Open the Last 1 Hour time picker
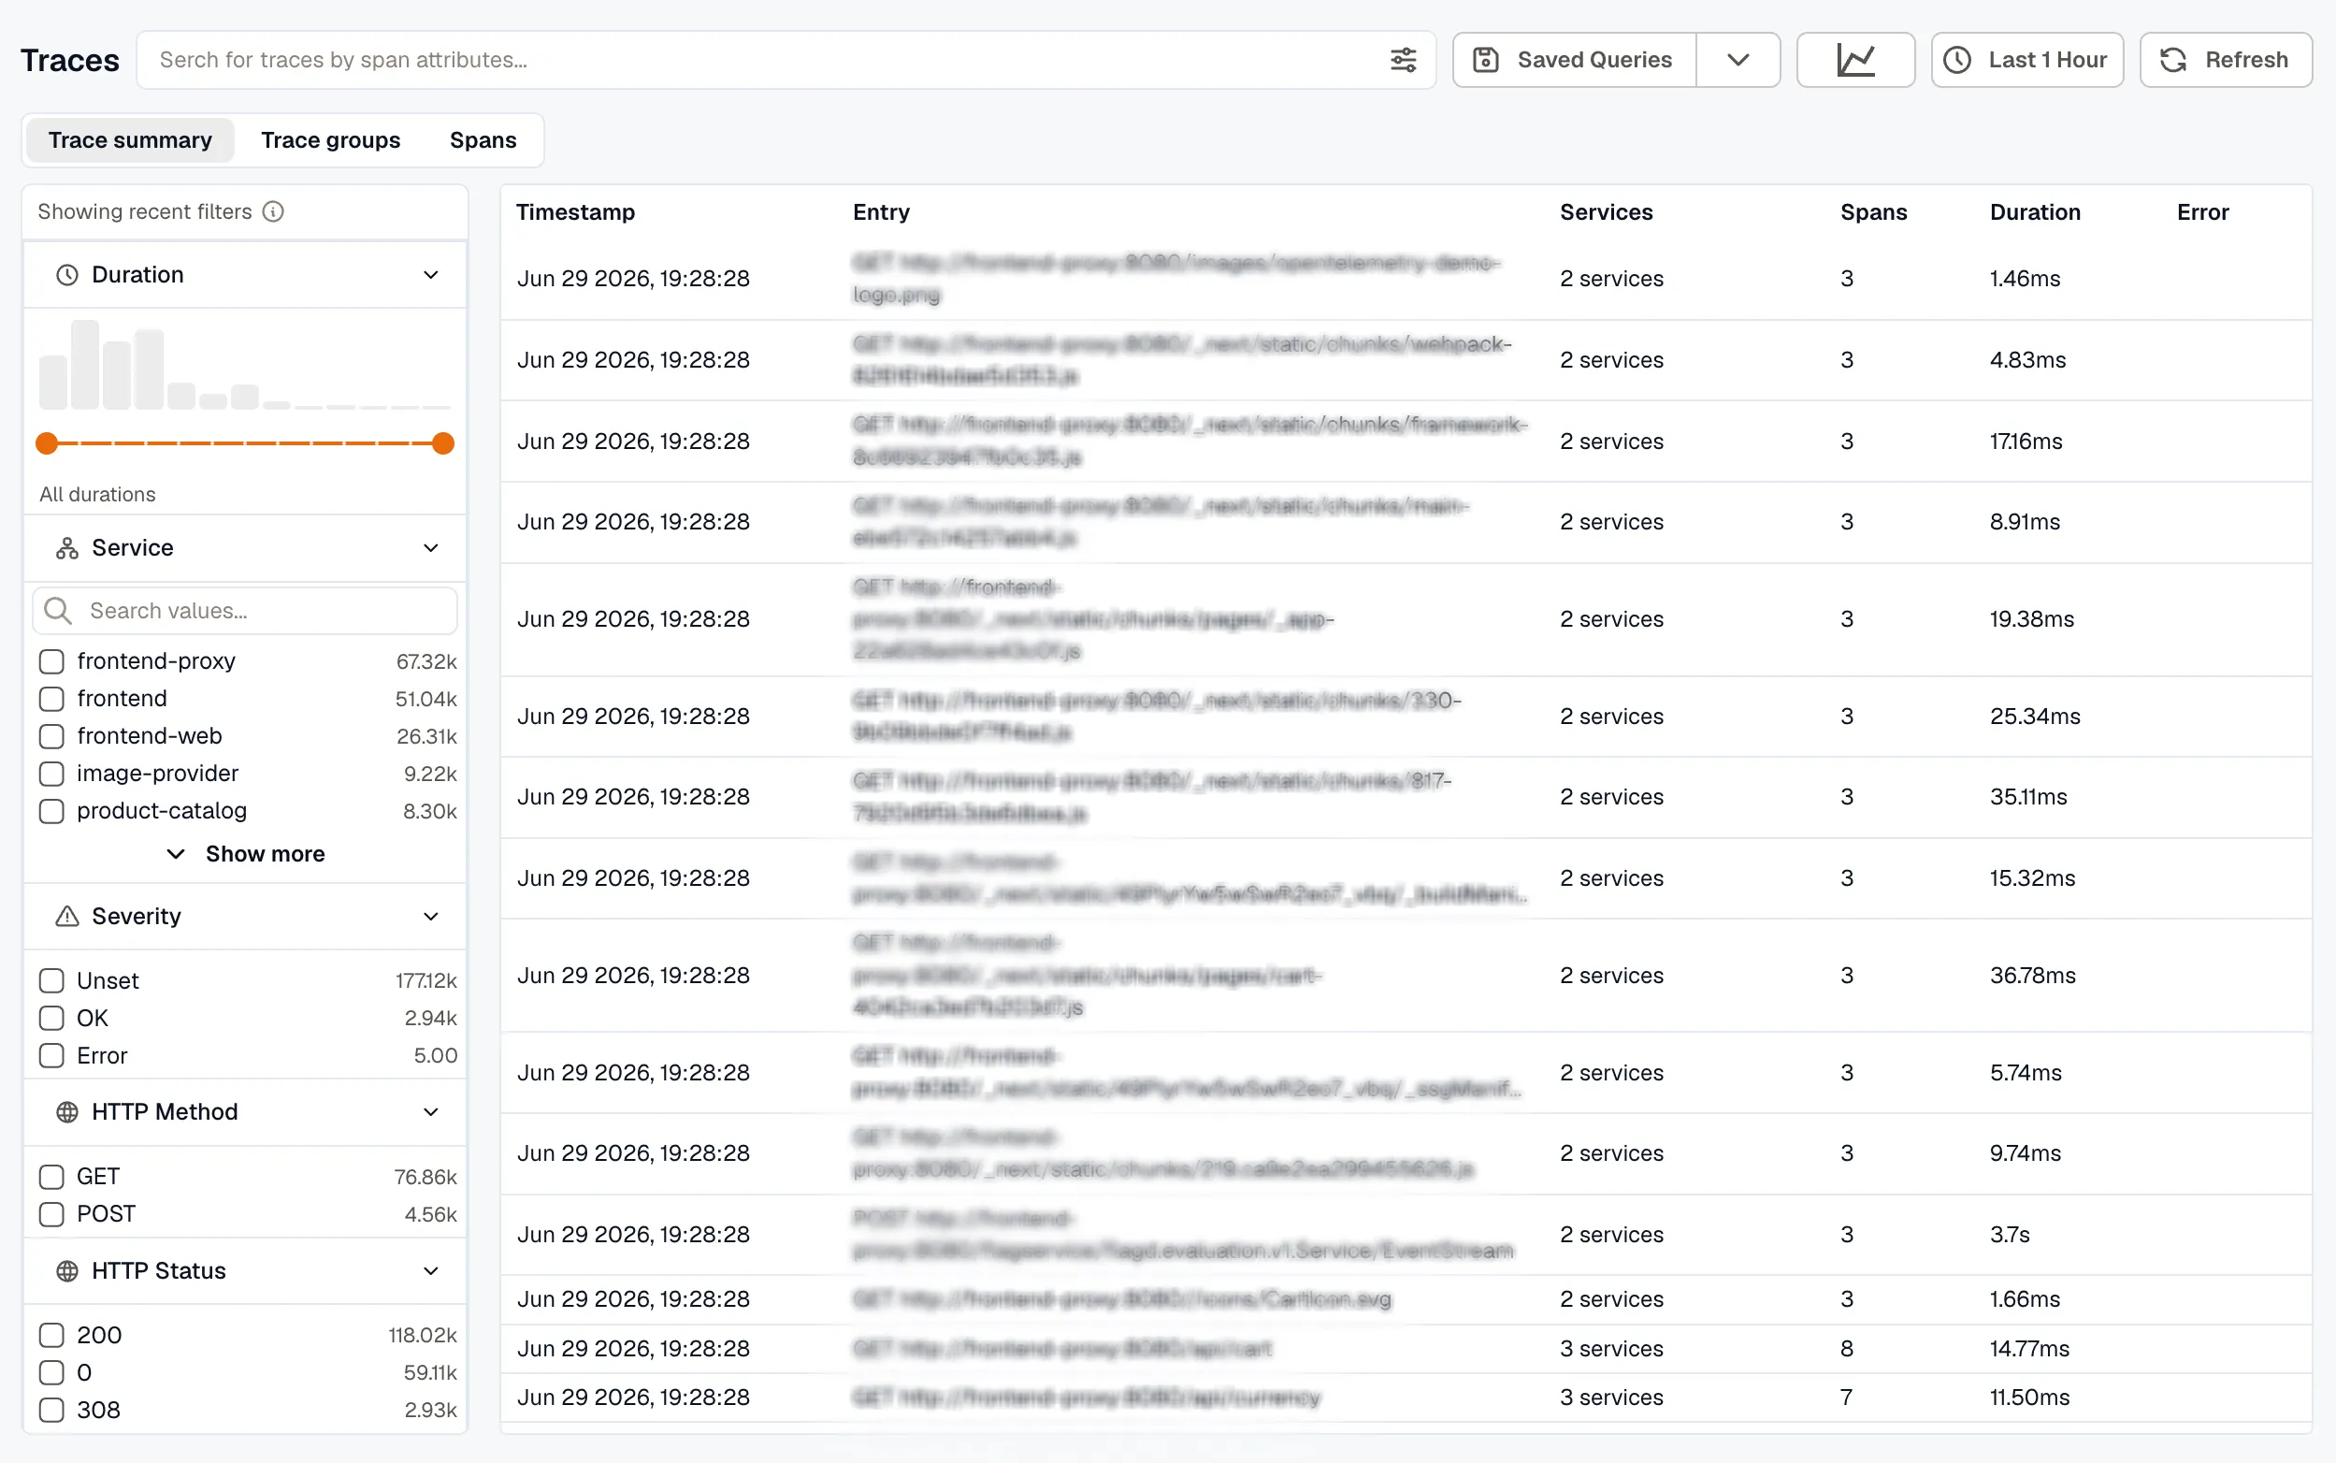The height and width of the screenshot is (1463, 2336). coord(2026,60)
